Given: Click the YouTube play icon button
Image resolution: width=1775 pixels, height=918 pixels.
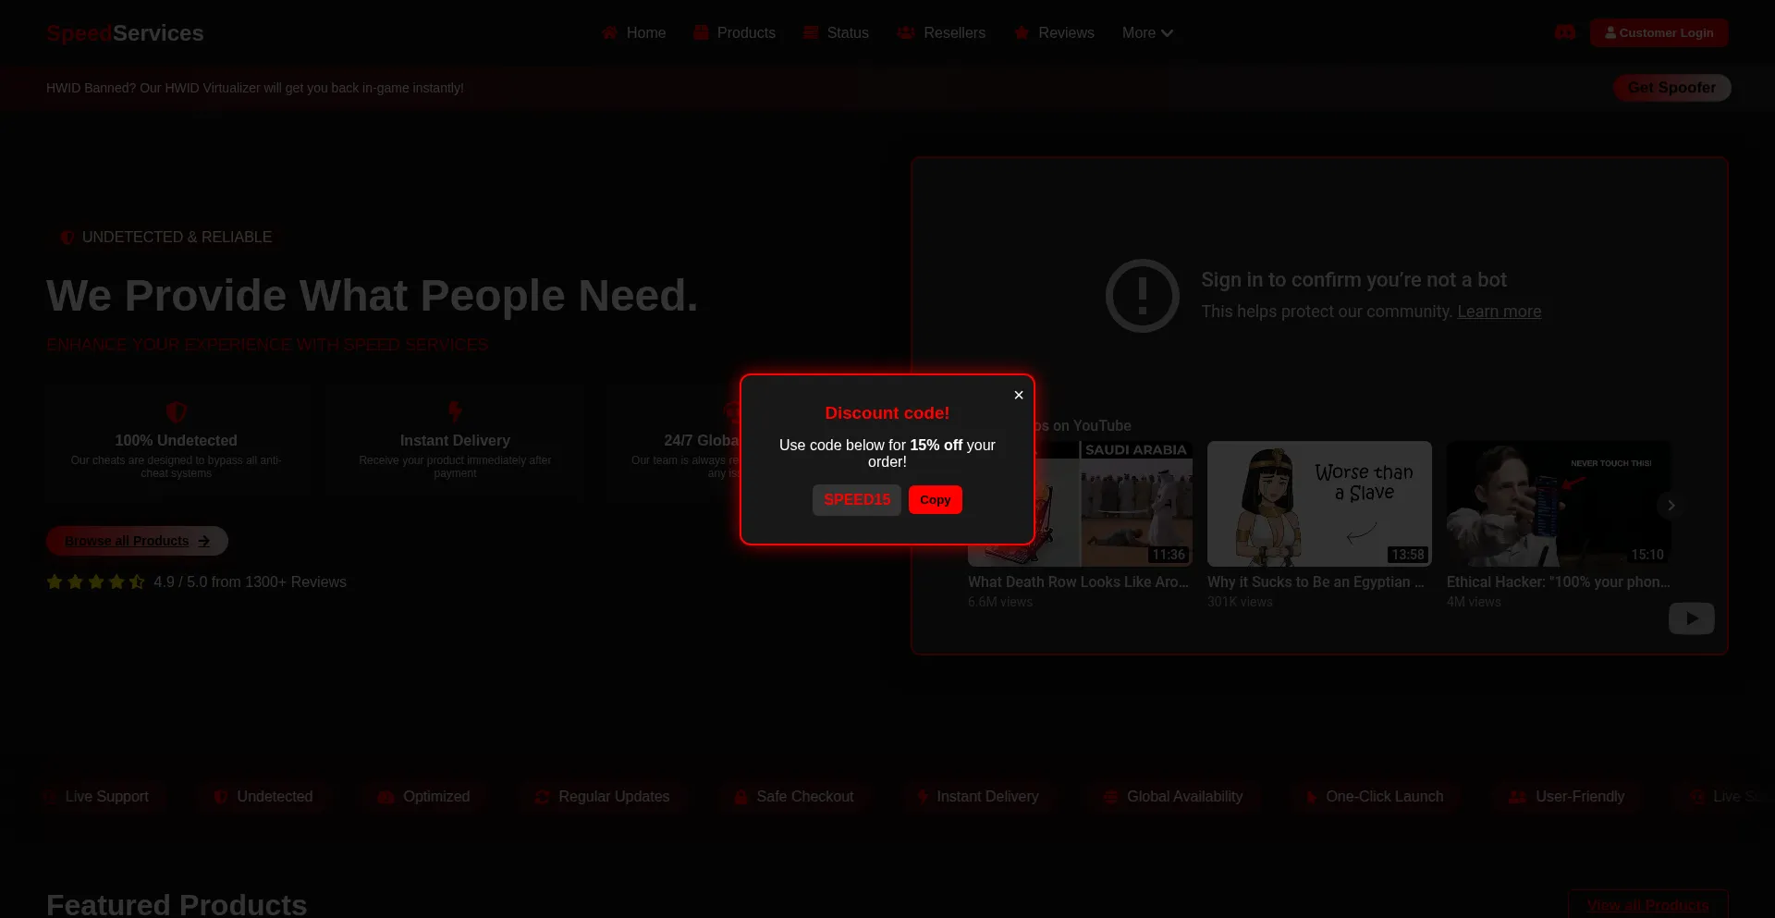Looking at the screenshot, I should [x=1691, y=618].
